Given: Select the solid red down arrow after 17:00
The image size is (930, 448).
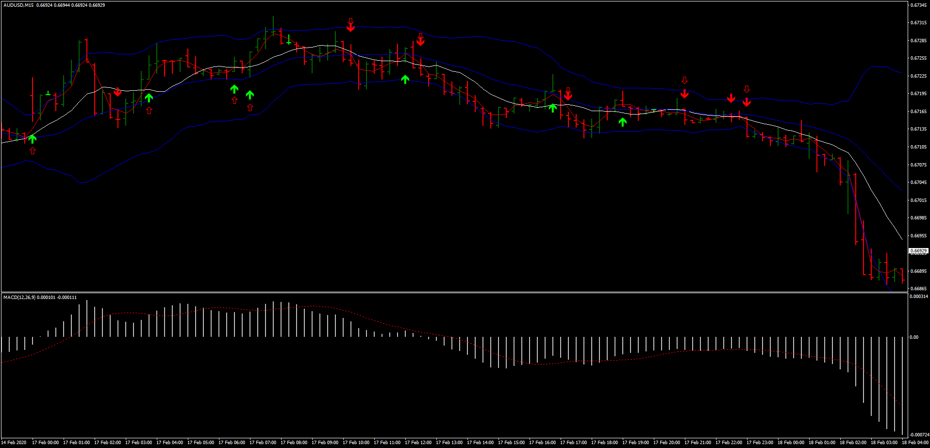Looking at the screenshot, I should 568,96.
